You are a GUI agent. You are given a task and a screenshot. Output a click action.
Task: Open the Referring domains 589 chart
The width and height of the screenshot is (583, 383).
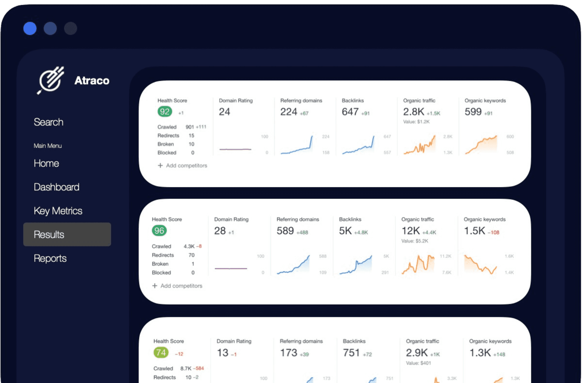pyautogui.click(x=293, y=265)
